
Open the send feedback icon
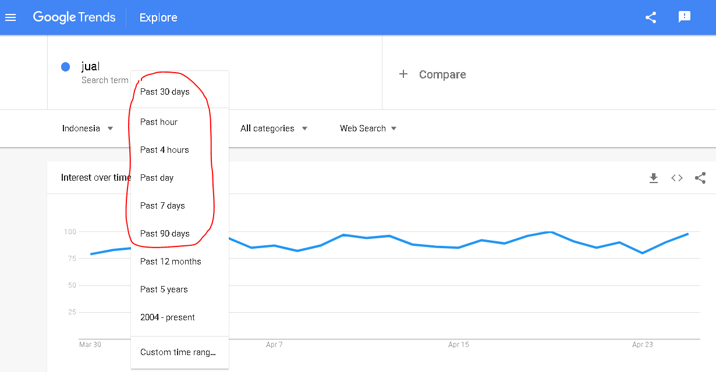coord(685,17)
